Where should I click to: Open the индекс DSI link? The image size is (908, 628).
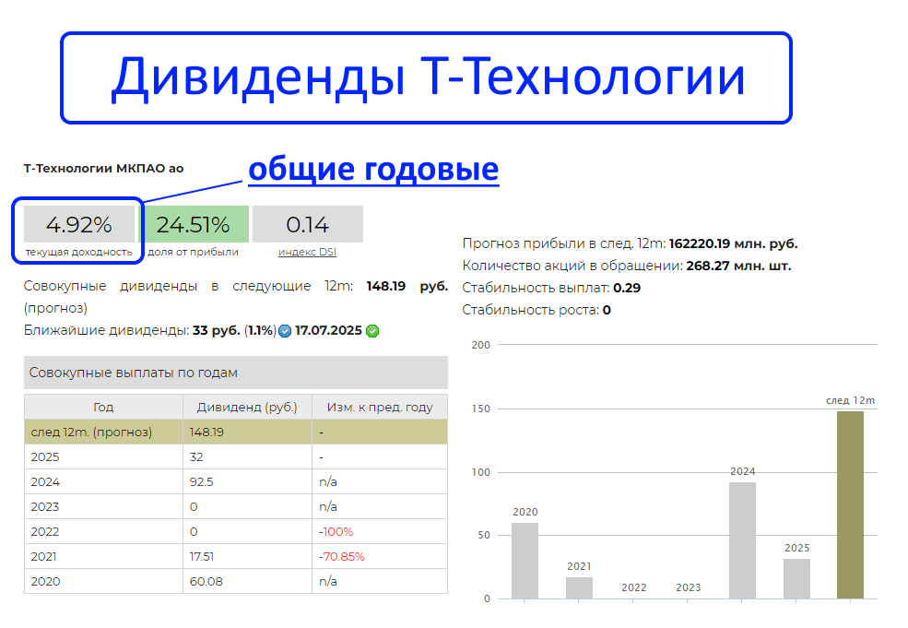[x=308, y=252]
